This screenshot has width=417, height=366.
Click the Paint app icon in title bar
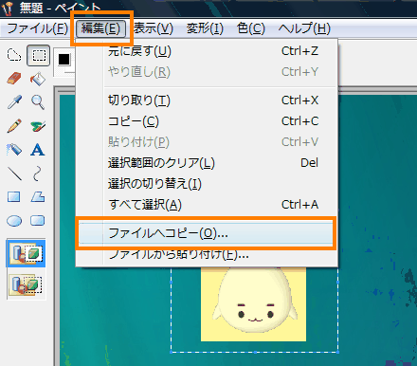pyautogui.click(x=8, y=8)
